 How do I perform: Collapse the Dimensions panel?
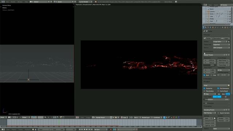coord(209,51)
